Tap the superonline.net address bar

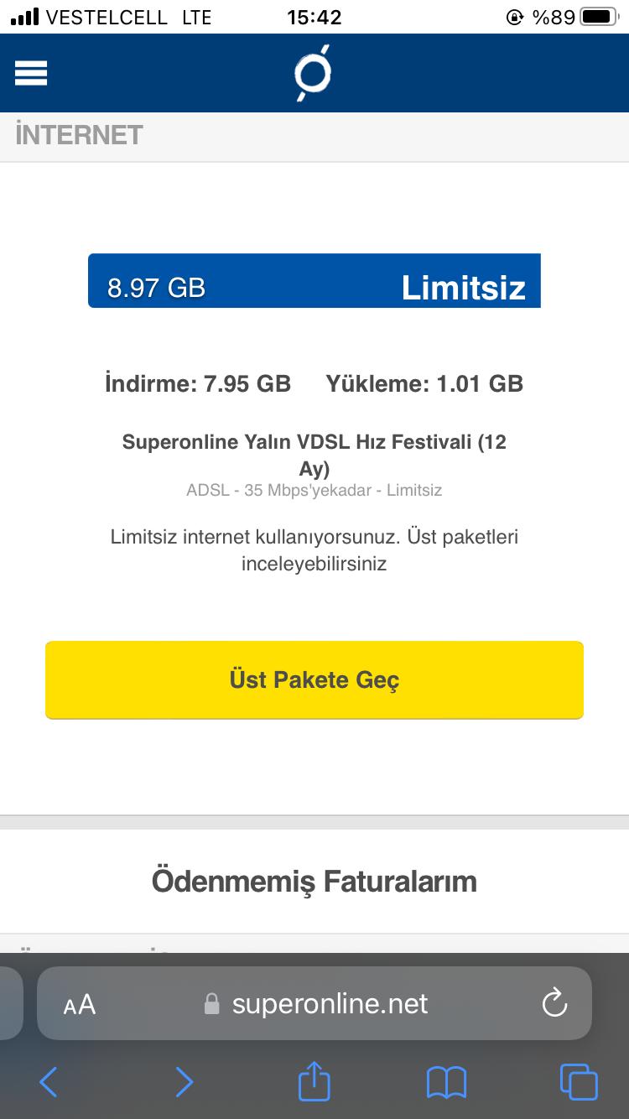330,1004
